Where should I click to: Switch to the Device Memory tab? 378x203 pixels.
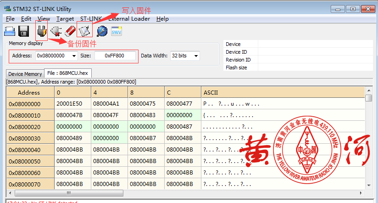[25, 74]
